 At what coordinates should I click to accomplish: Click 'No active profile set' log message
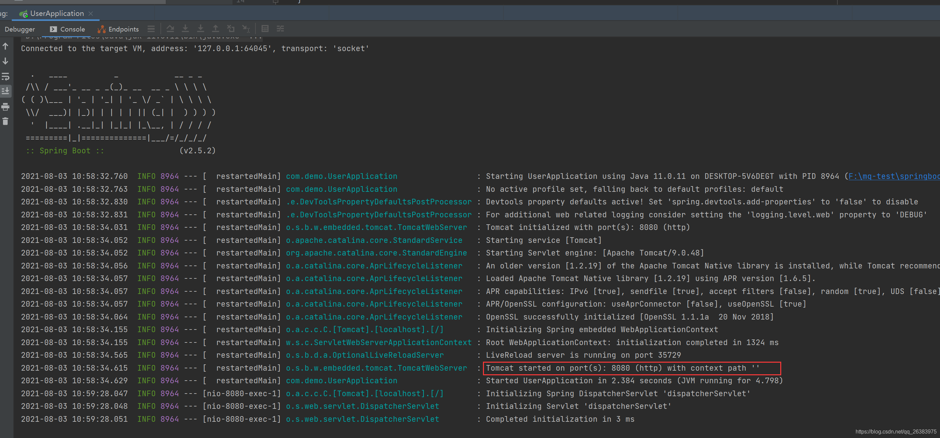click(634, 189)
